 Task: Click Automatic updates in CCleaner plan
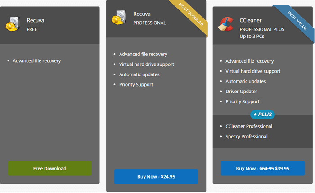coord(246,81)
